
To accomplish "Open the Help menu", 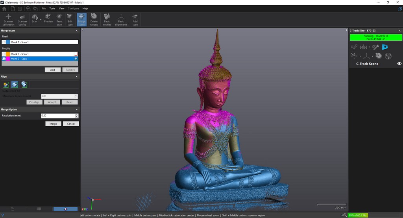I will (x=85, y=9).
